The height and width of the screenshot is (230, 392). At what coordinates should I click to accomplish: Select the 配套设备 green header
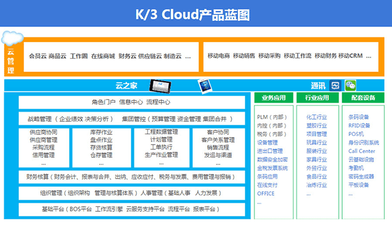click(x=362, y=98)
